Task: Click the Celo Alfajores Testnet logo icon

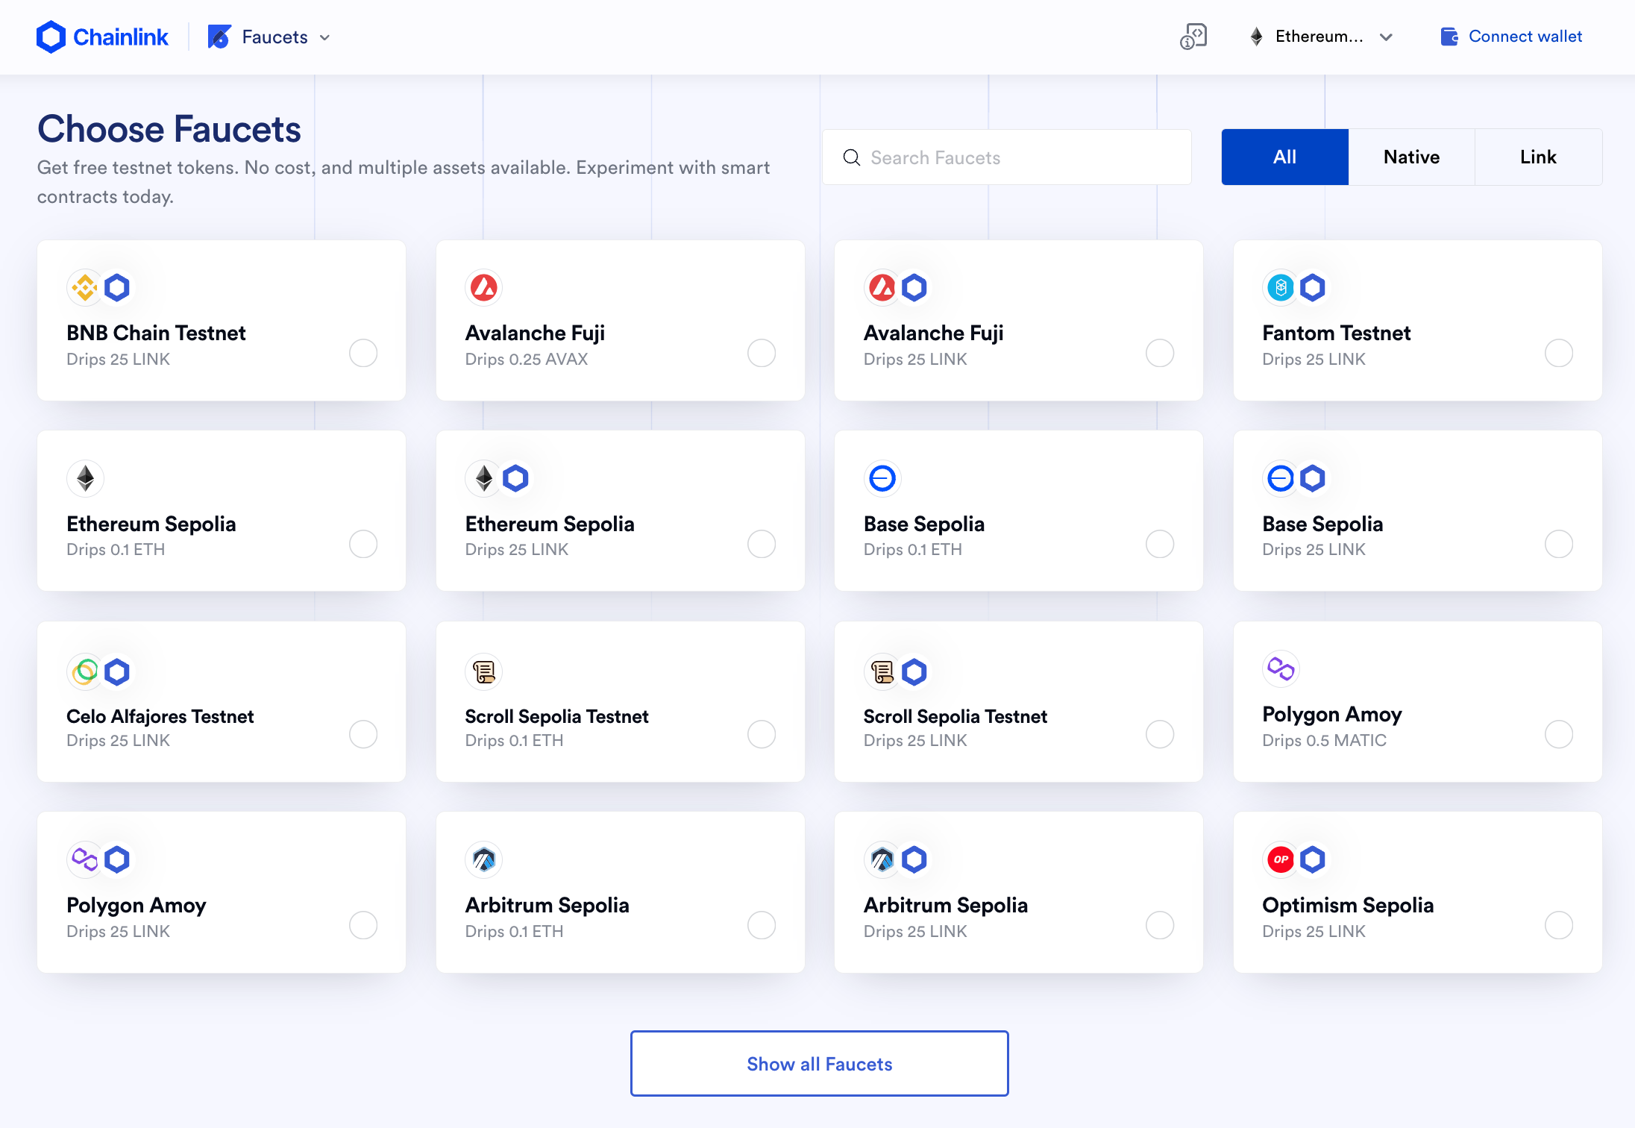Action: (x=85, y=671)
